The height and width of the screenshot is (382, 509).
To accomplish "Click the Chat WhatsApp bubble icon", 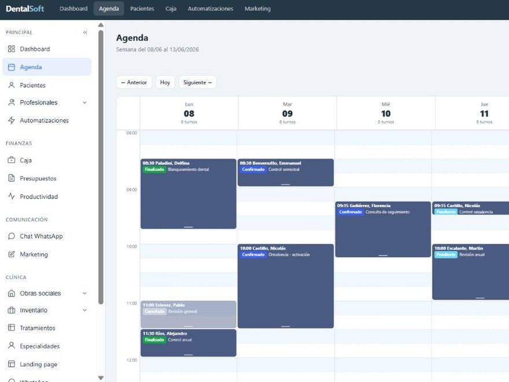I will pyautogui.click(x=12, y=236).
